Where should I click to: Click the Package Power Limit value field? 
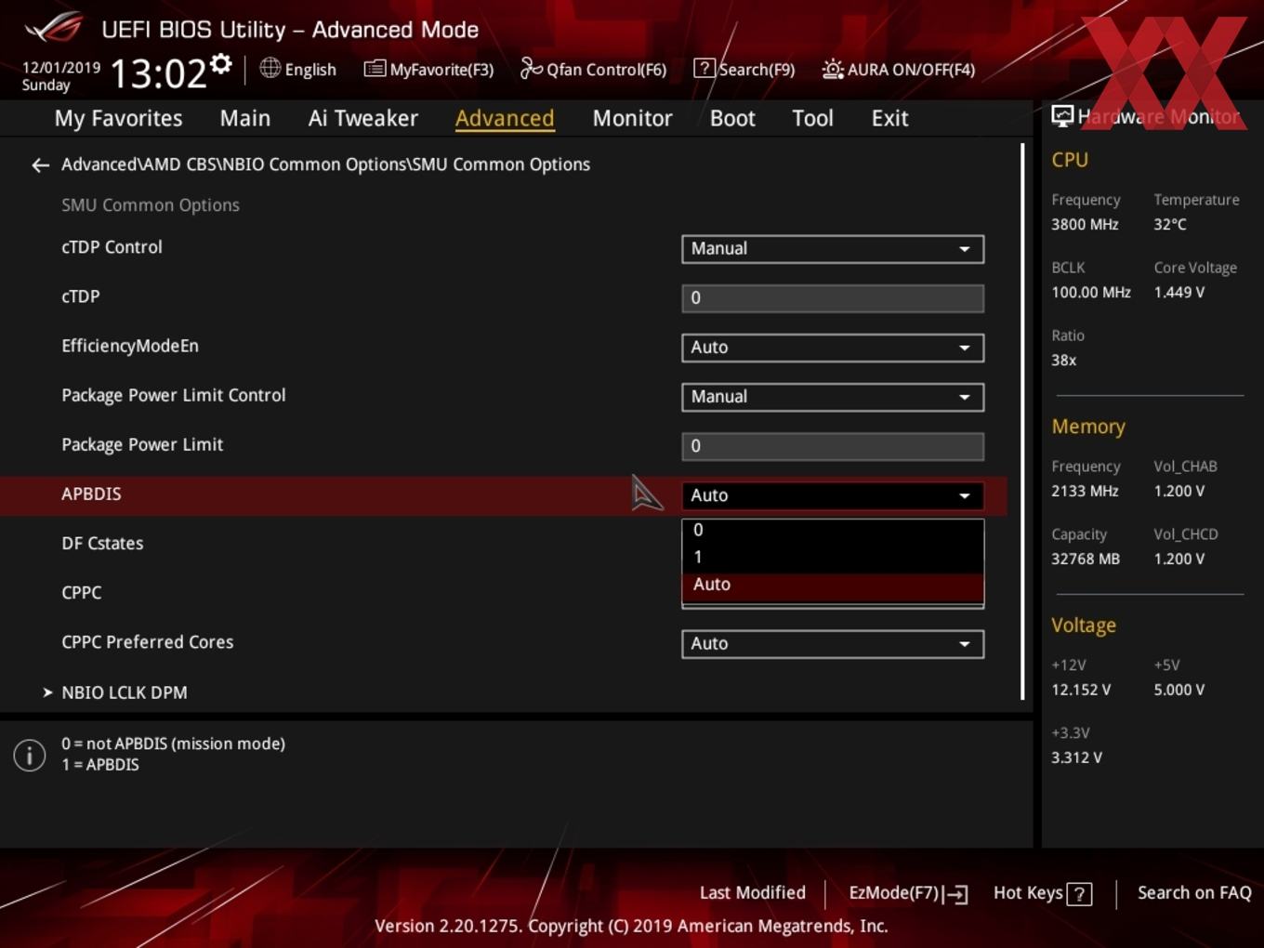[833, 446]
